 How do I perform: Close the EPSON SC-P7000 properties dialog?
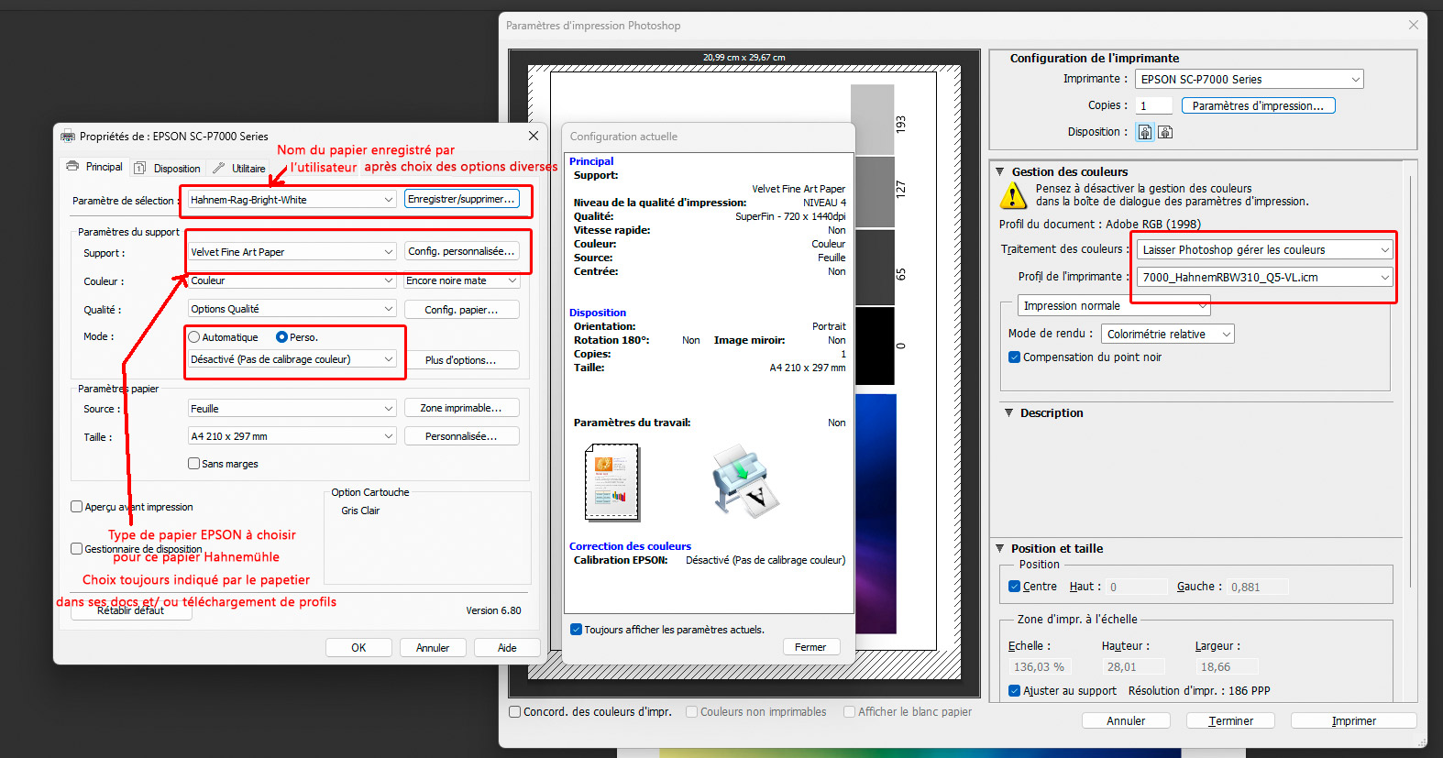(x=534, y=136)
